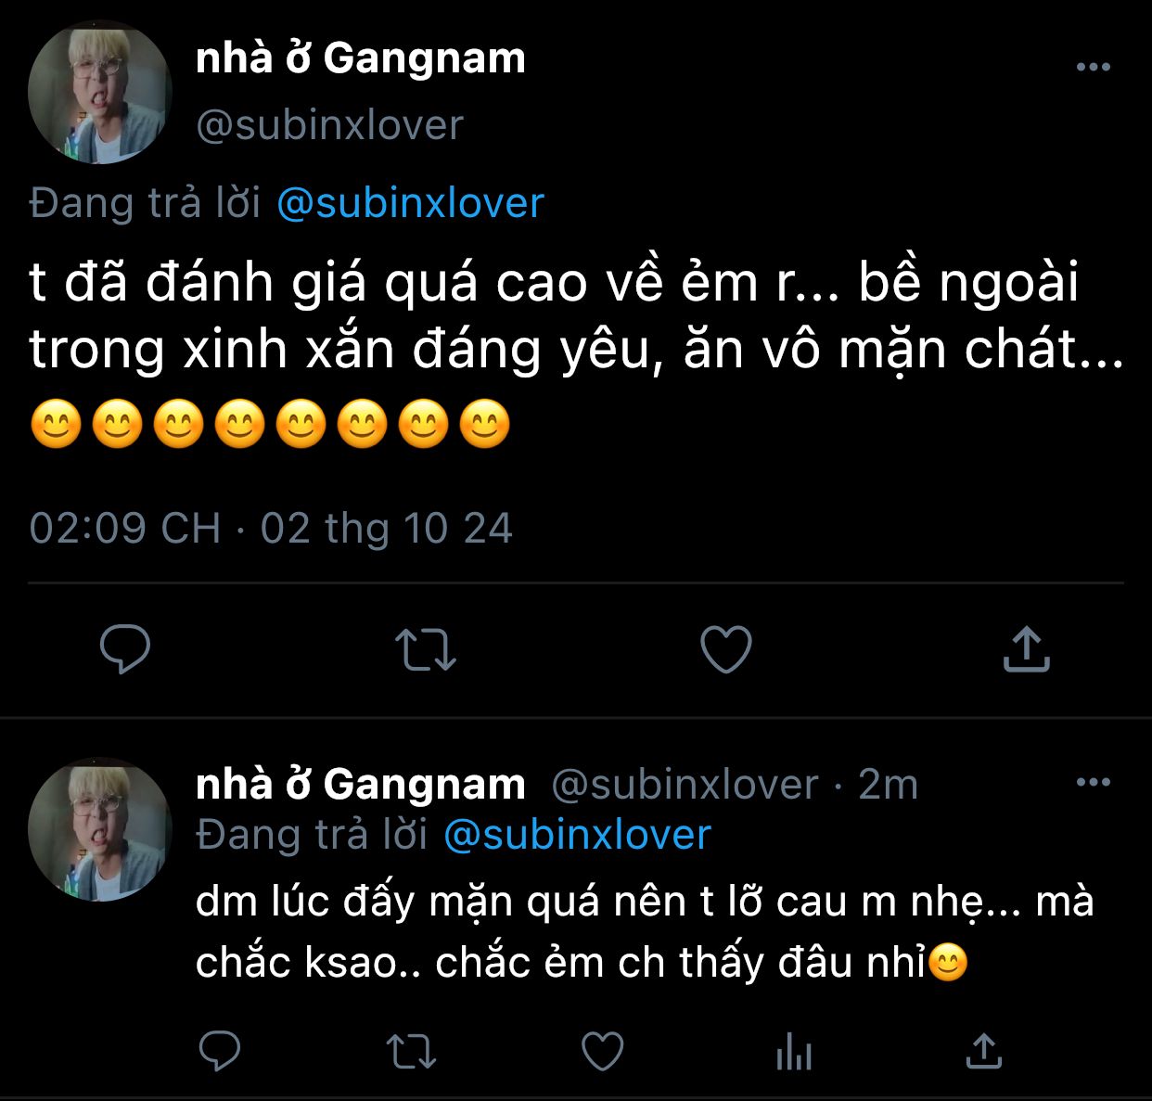Reply to the second tweet
The height and width of the screenshot is (1101, 1152).
[220, 1051]
